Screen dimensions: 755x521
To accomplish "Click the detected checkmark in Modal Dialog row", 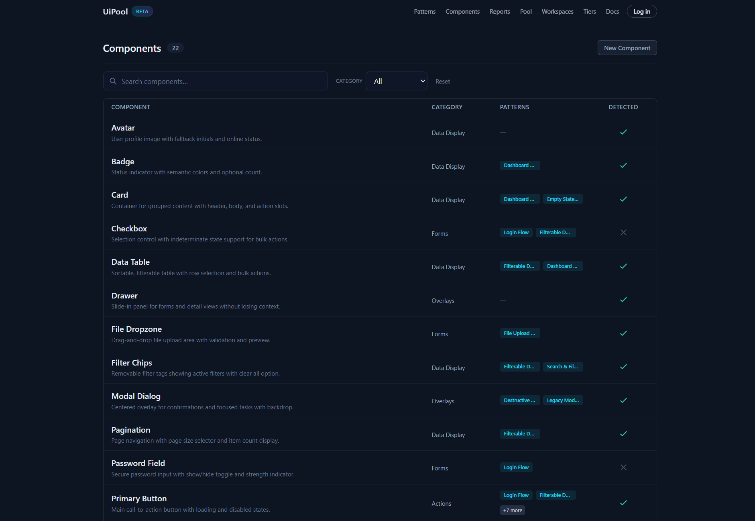I will pyautogui.click(x=623, y=400).
